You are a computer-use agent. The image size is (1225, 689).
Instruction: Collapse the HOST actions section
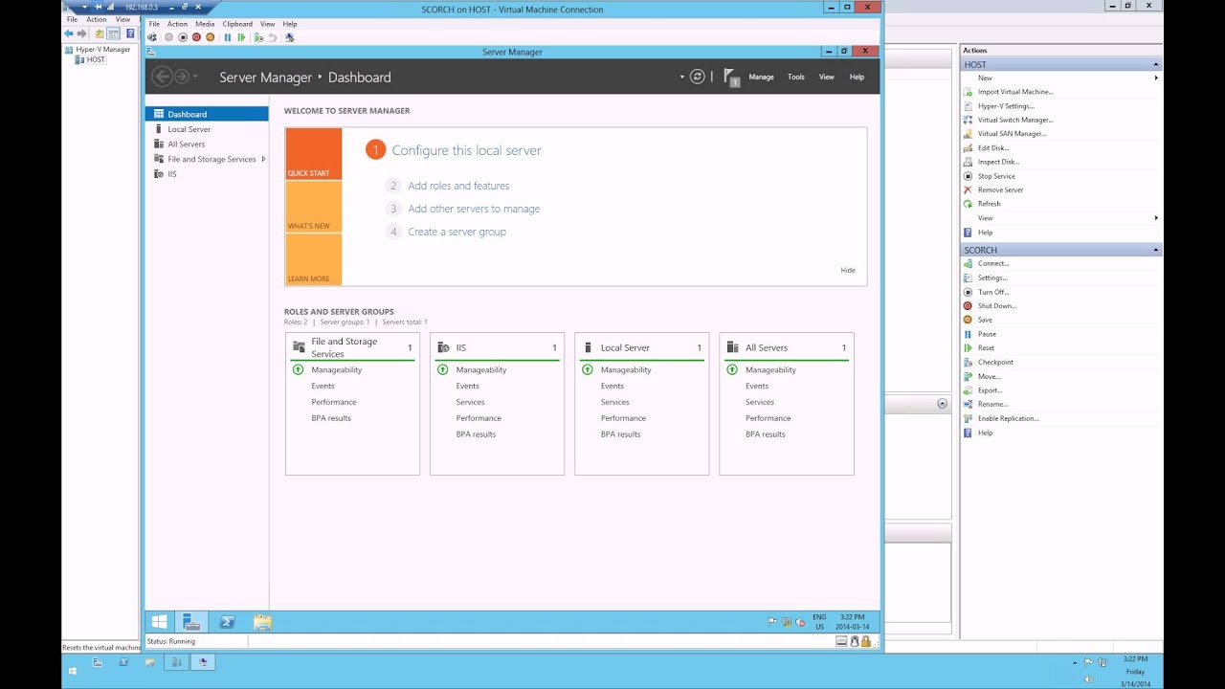click(x=1156, y=64)
